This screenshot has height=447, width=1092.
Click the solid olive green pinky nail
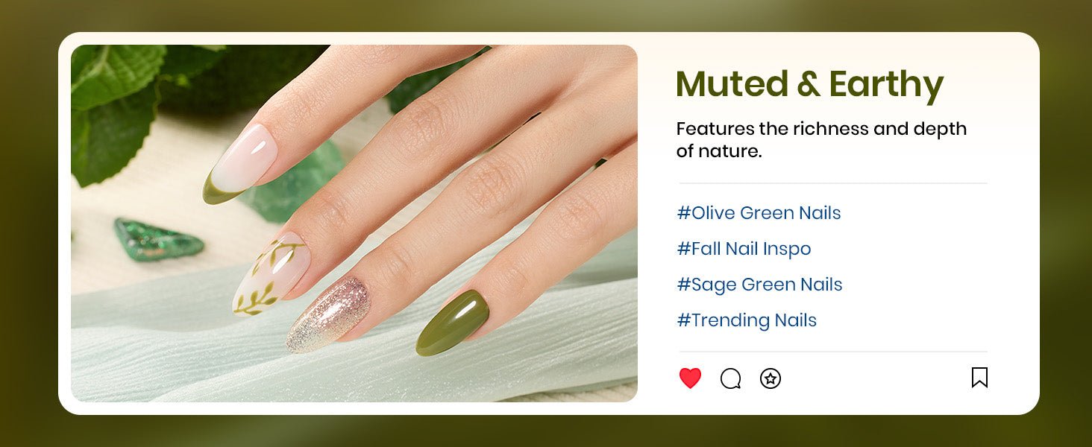point(452,323)
